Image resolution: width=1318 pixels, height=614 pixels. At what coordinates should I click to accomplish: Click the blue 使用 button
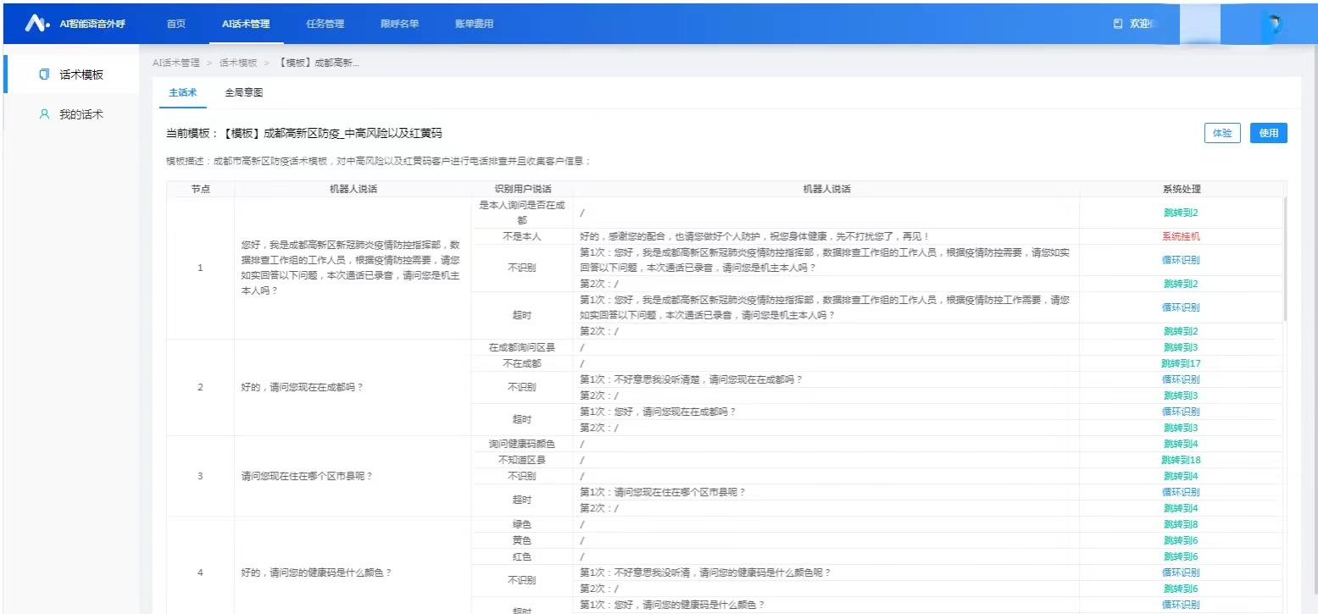coord(1268,133)
